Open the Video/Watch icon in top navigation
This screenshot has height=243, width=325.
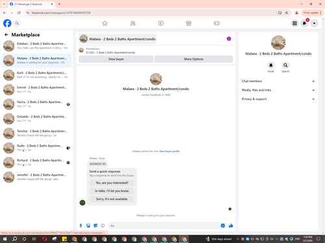pos(161,23)
